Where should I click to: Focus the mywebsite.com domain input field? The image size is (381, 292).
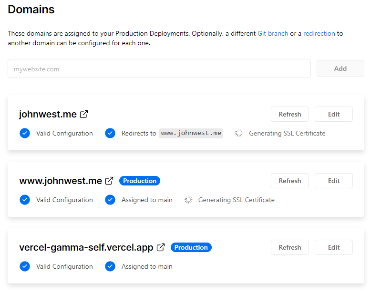click(159, 69)
